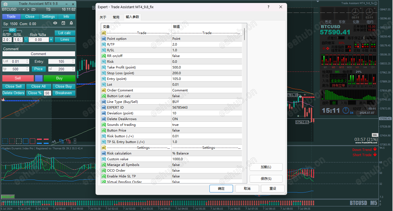Click the Lot field spinner arrows

point(27,61)
